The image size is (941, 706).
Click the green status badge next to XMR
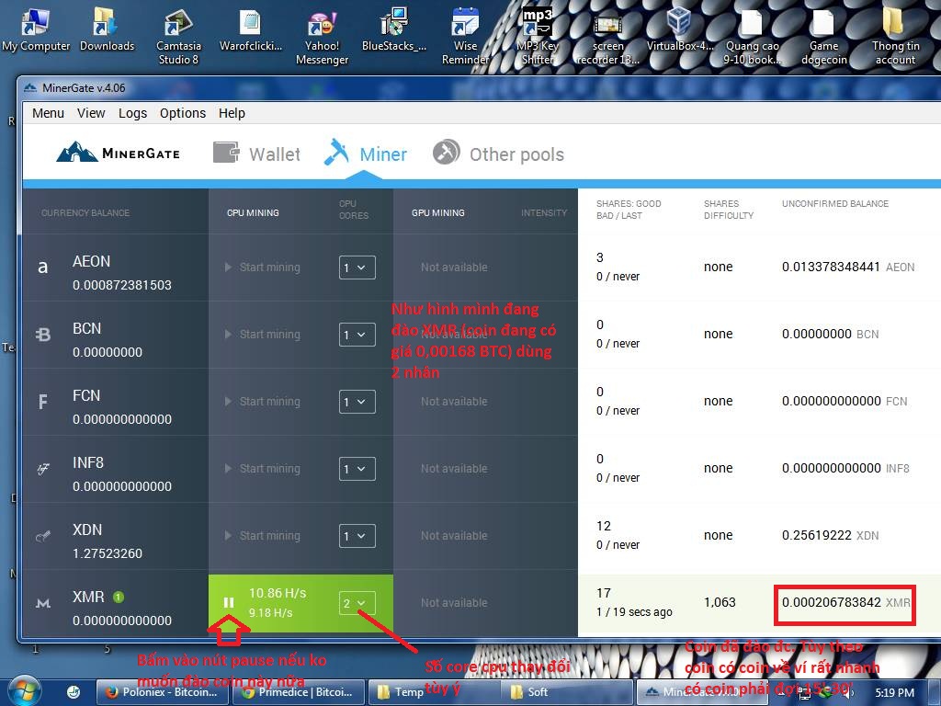[x=119, y=597]
